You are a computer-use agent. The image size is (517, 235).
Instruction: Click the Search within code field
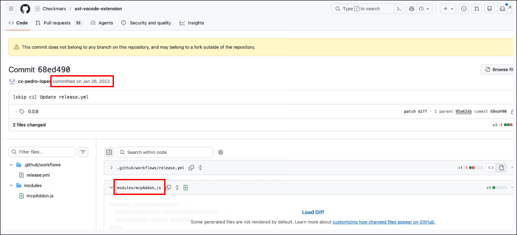pos(165,152)
